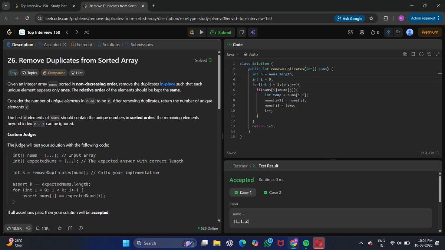Go to next problem in study plan
Viewport: 445px width, 250px height.
click(77, 32)
